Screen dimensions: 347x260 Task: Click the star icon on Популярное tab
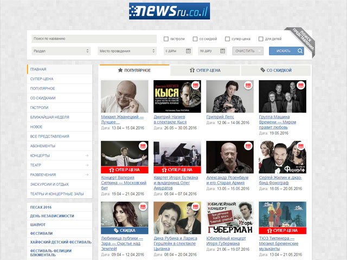click(x=120, y=70)
